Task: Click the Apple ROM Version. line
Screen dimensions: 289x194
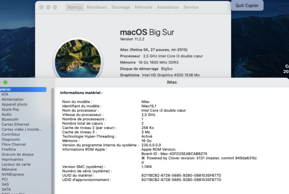Action: coord(158,149)
